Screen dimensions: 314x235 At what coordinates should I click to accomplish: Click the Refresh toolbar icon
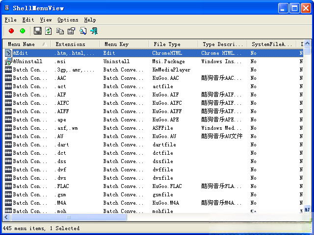click(x=48, y=31)
